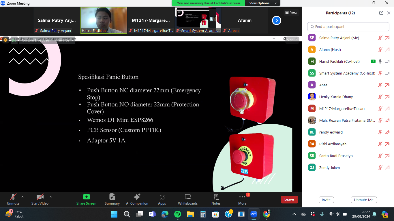Image resolution: width=394 pixels, height=221 pixels.
Task: Open the Notes tool
Action: [x=216, y=200]
